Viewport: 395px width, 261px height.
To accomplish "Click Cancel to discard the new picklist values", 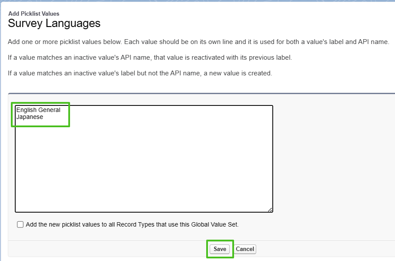I will [244, 249].
